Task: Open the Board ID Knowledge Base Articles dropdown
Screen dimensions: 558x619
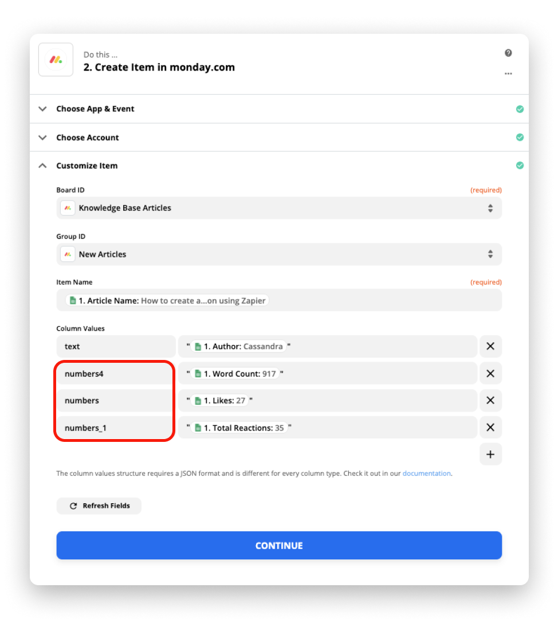Action: tap(279, 208)
